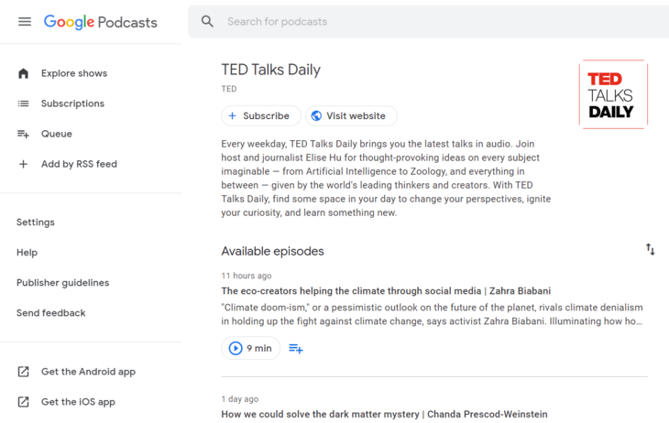Subscribe to TED Talks Daily

click(261, 116)
